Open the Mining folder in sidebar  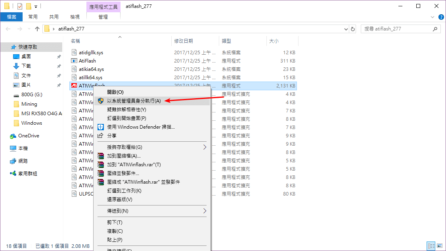click(29, 104)
